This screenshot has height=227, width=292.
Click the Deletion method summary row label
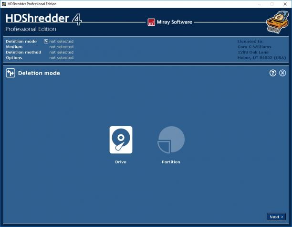pos(23,52)
